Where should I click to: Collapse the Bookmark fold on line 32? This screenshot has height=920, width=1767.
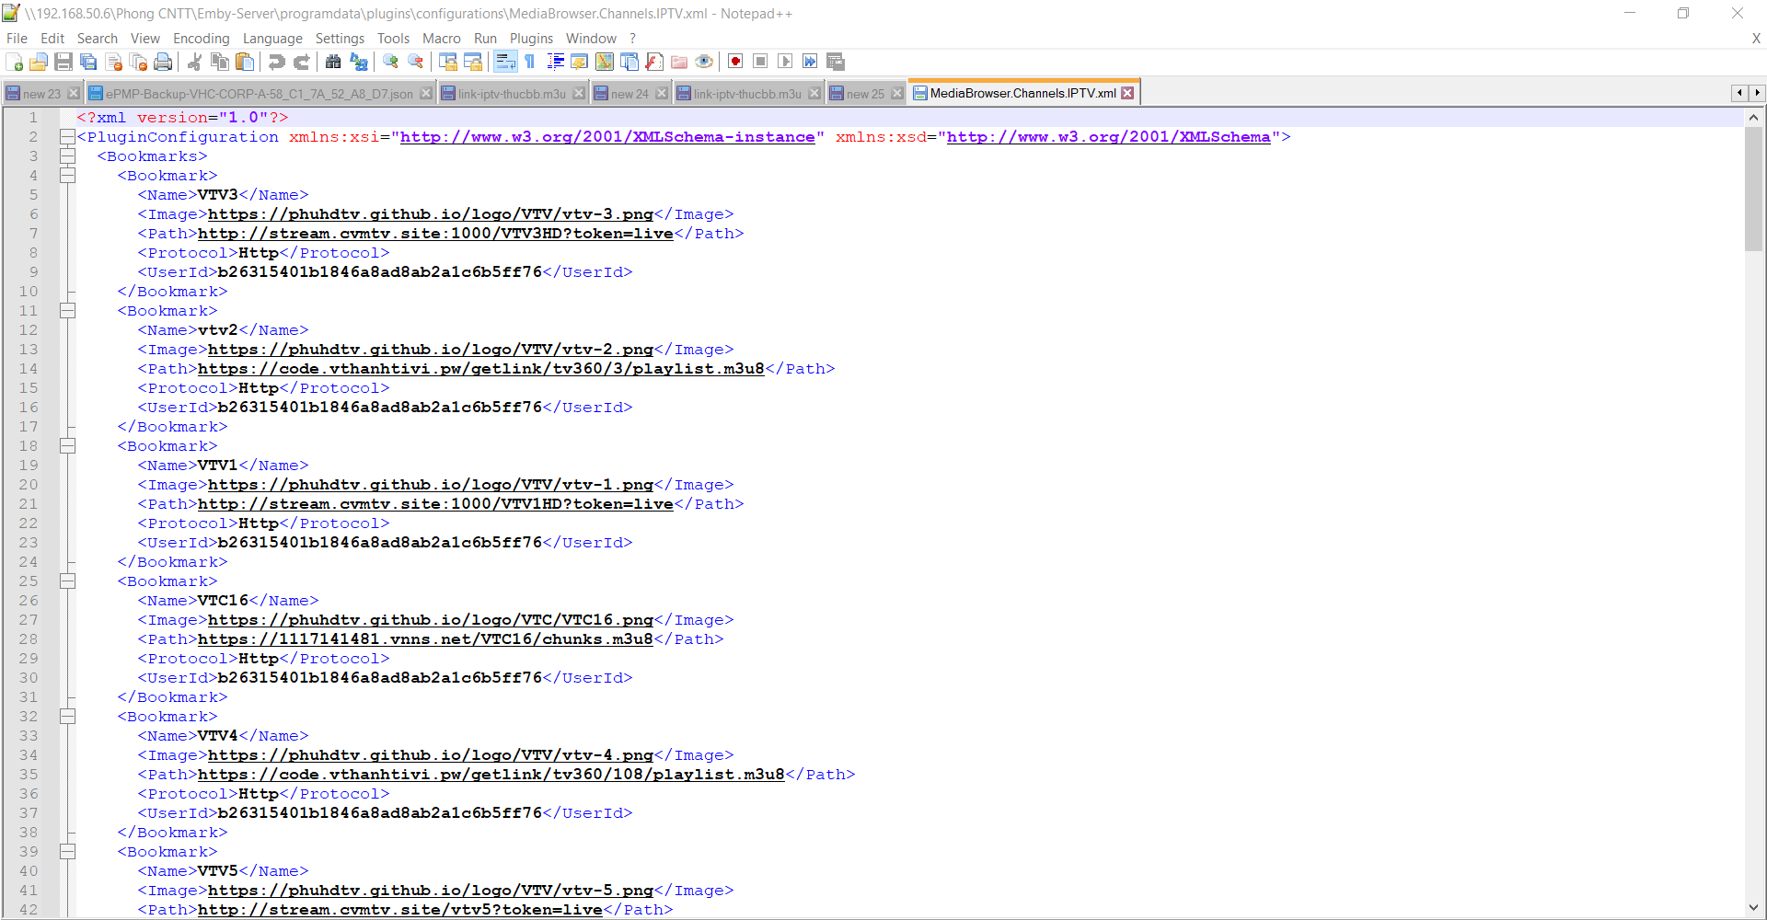pos(67,717)
